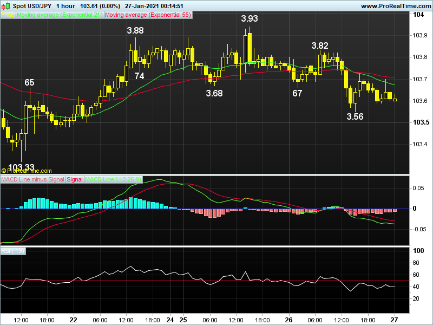The width and height of the screenshot is (433, 325).
Task: Click the 27-Jan-2021 00:14:51 timestamp
Action: pyautogui.click(x=154, y=6)
